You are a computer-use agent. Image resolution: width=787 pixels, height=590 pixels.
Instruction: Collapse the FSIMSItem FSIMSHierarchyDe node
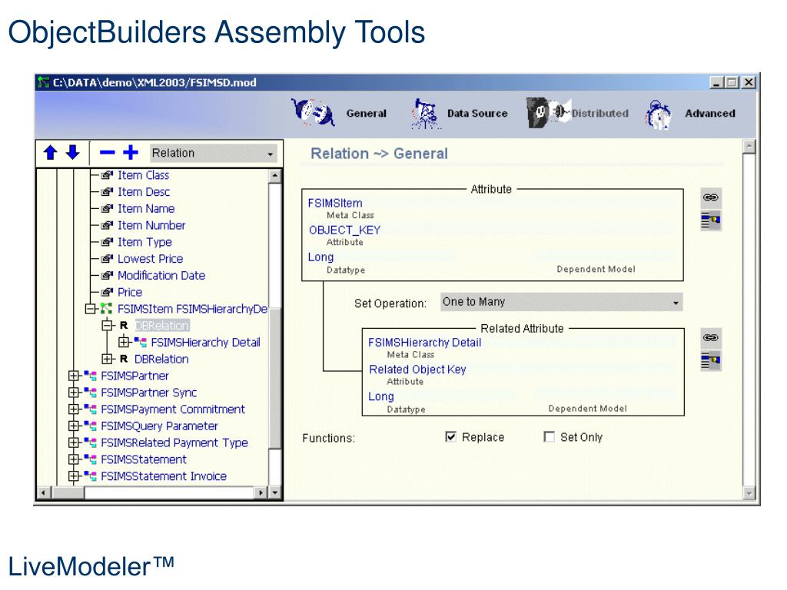pyautogui.click(x=90, y=309)
